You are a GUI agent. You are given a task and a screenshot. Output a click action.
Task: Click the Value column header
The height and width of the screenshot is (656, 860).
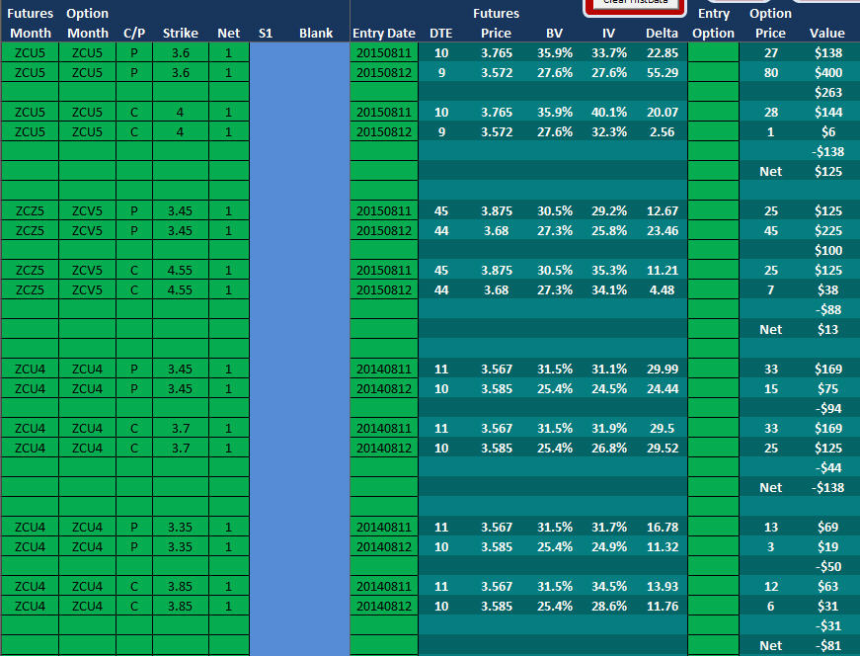coord(827,33)
